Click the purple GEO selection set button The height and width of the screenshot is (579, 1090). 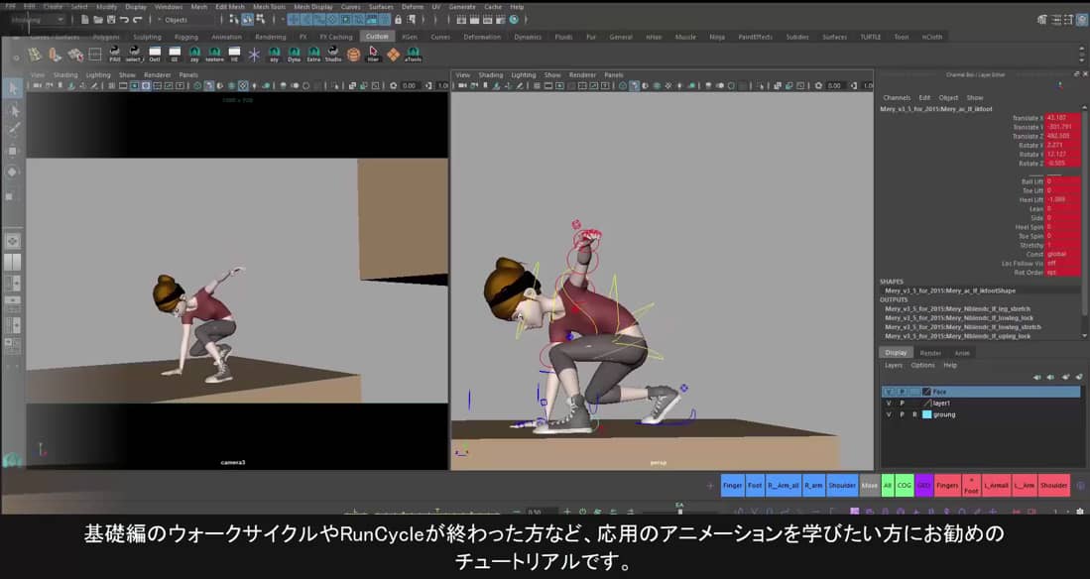pos(923,485)
